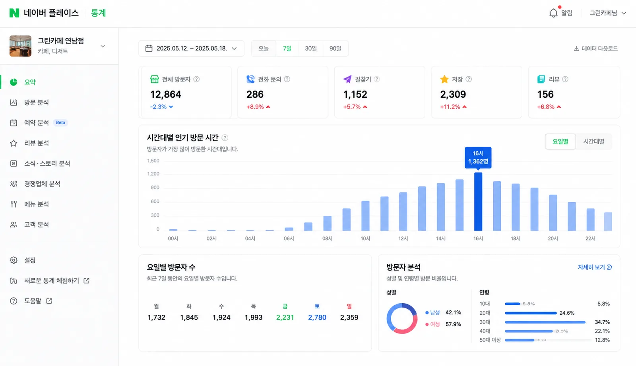Click the 예약 분석 calendar icon
This screenshot has height=366, width=636.
coord(14,123)
